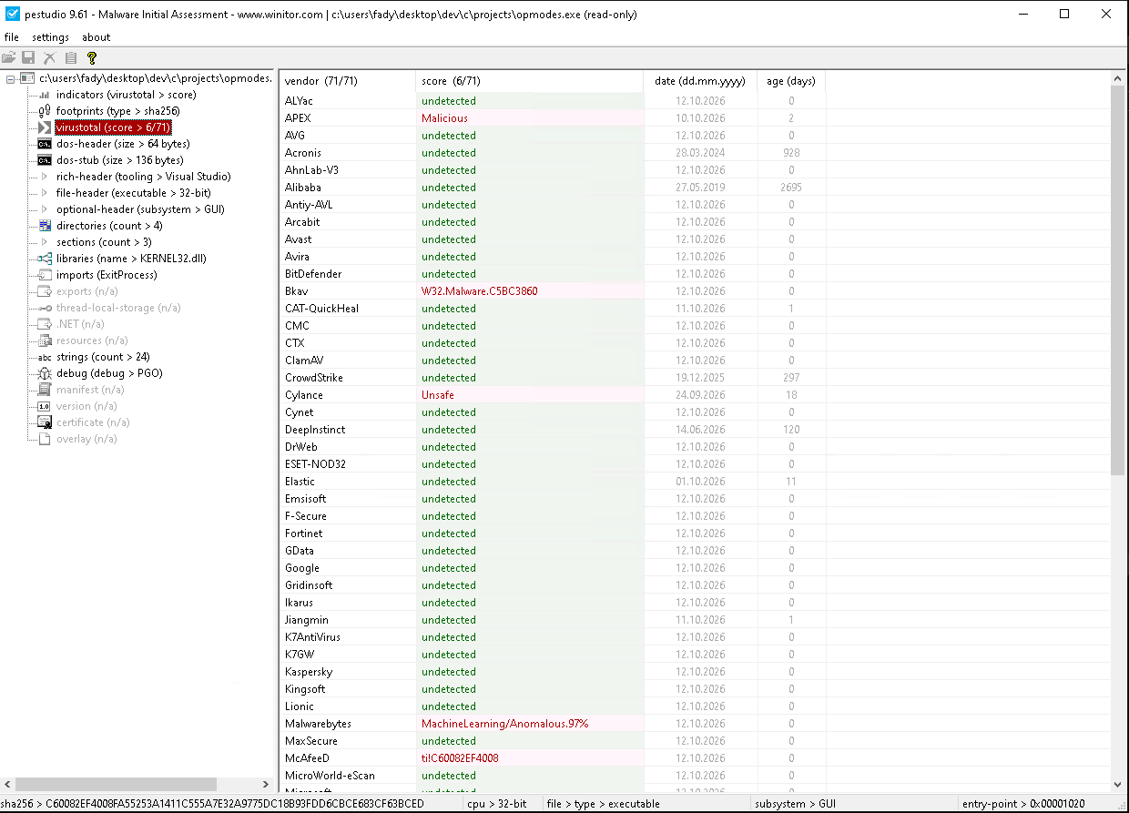Screen dimensions: 1129x813
Task: Click the directories table grid icon
Action: (45, 226)
